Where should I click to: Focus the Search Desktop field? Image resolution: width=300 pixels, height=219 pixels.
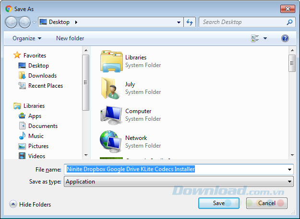click(247, 22)
